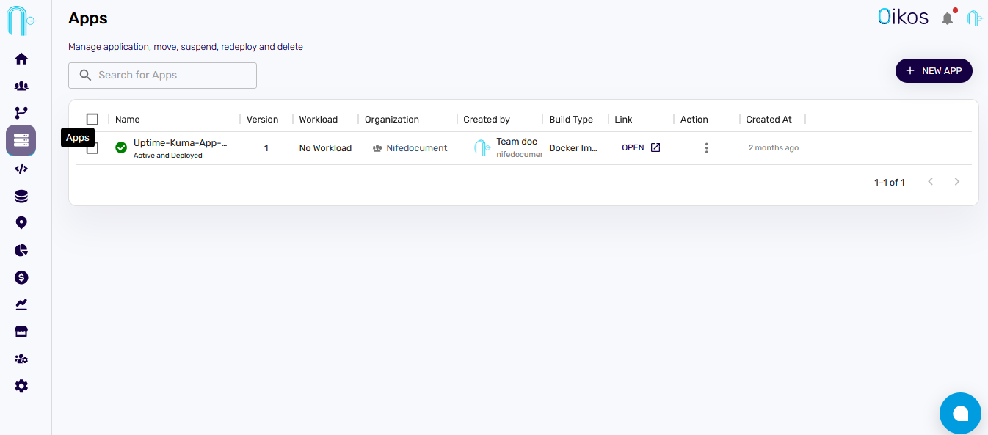Image resolution: width=988 pixels, height=435 pixels.
Task: Open Billing using the dollar icon
Action: pyautogui.click(x=21, y=277)
